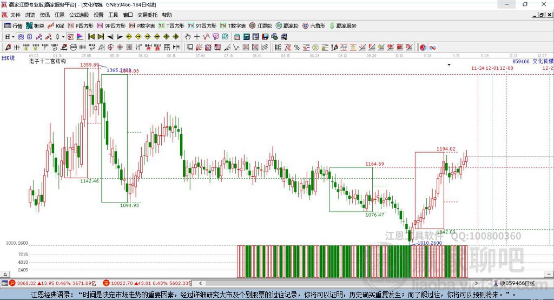Click the infinity loop icon
Viewport: 554px width, 300px height.
(x=432, y=48)
